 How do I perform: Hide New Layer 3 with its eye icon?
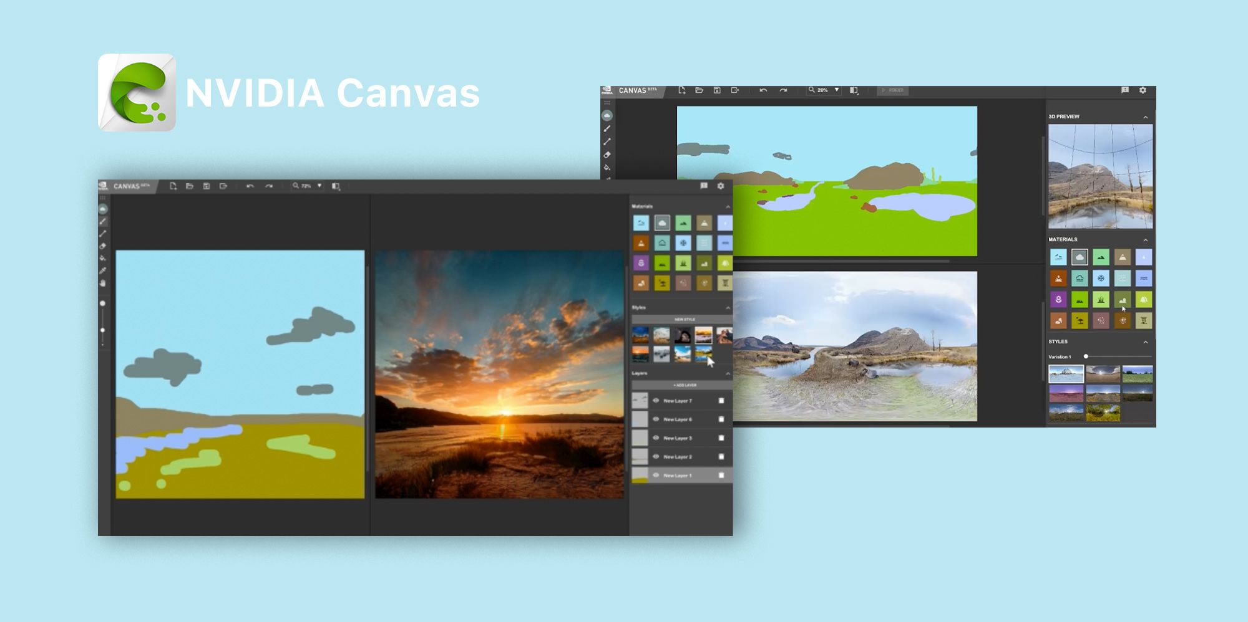[x=656, y=438]
